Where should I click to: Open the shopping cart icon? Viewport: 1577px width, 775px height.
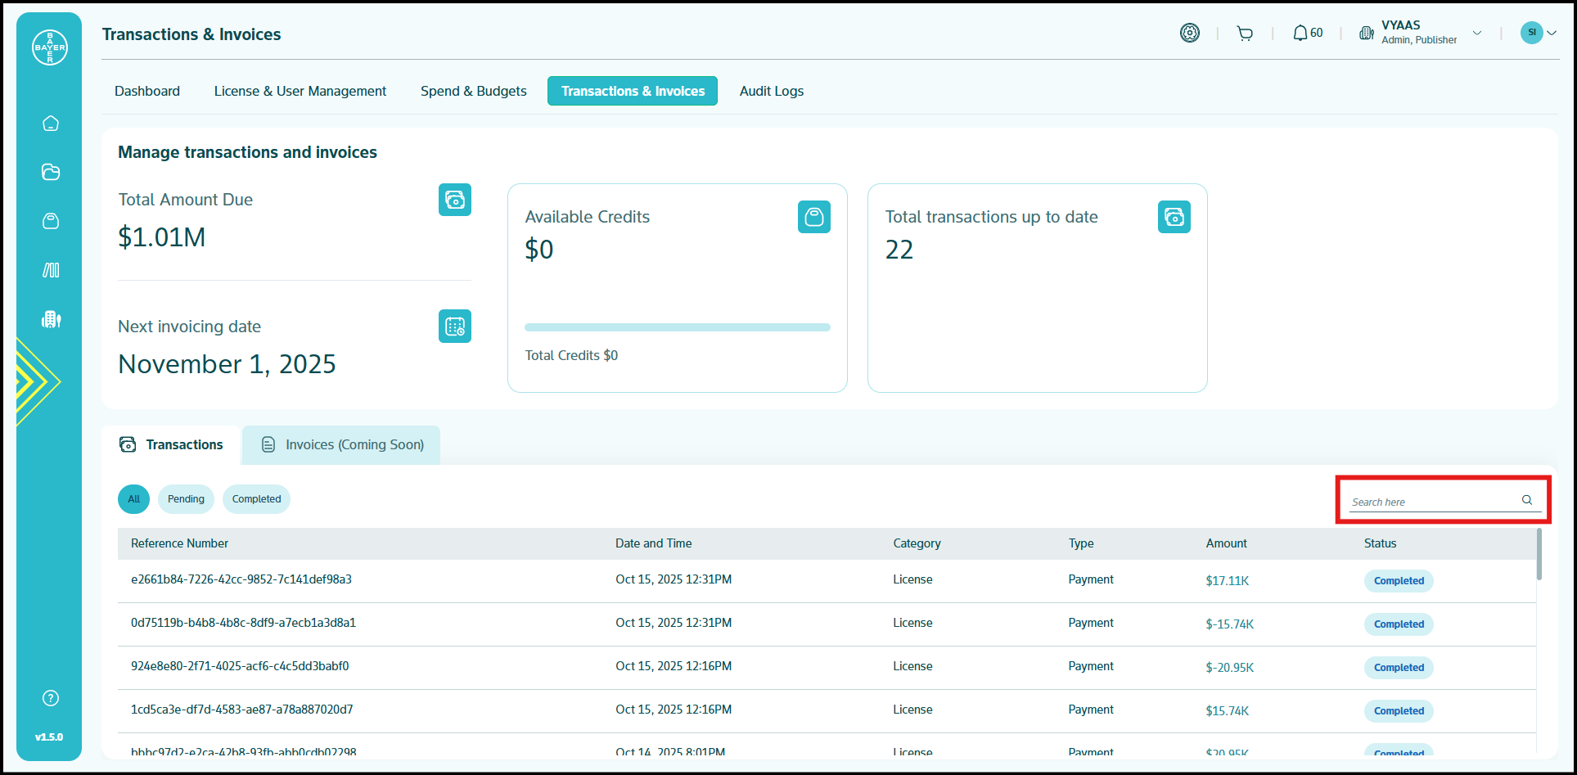1245,34
